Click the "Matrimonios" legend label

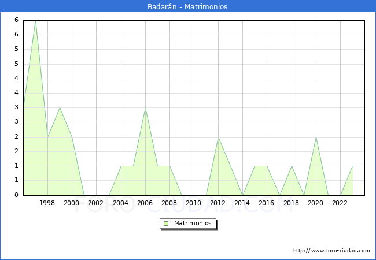coord(193,223)
